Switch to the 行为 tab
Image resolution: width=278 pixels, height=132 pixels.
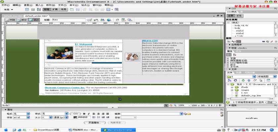239,51
